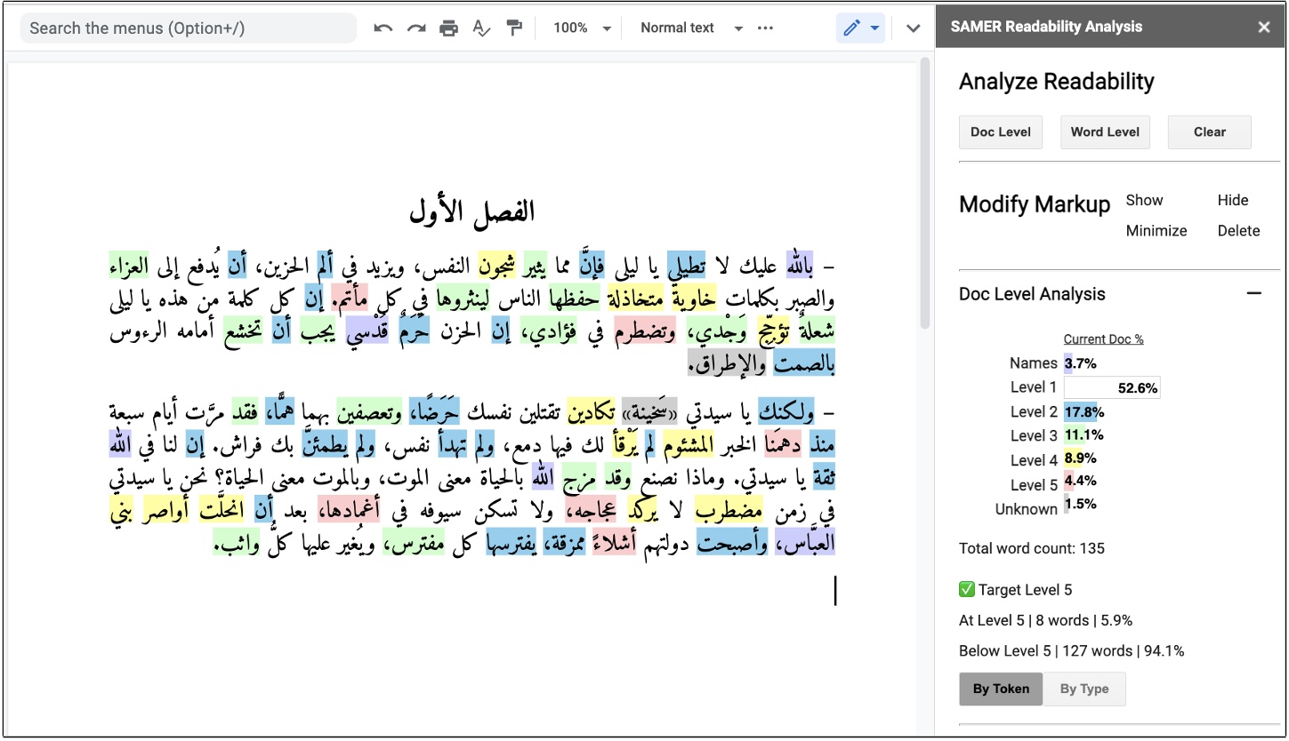Hide the menus with the collapse chevron
This screenshot has height=741, width=1289.
coord(912,28)
